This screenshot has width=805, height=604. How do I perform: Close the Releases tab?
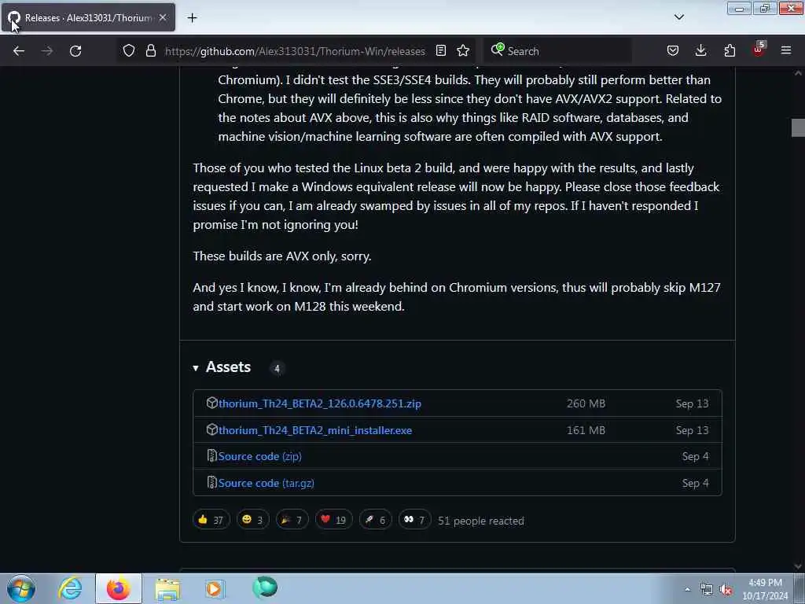(163, 17)
